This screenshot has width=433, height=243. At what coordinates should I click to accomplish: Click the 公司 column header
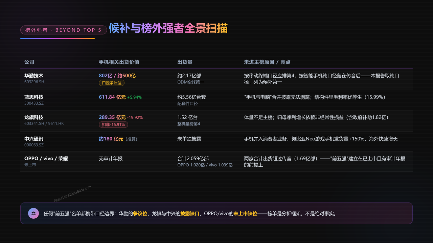[x=29, y=62]
